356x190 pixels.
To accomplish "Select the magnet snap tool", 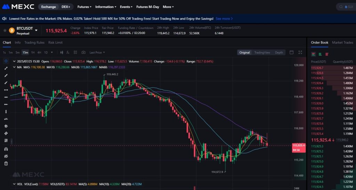I will point(6,149).
